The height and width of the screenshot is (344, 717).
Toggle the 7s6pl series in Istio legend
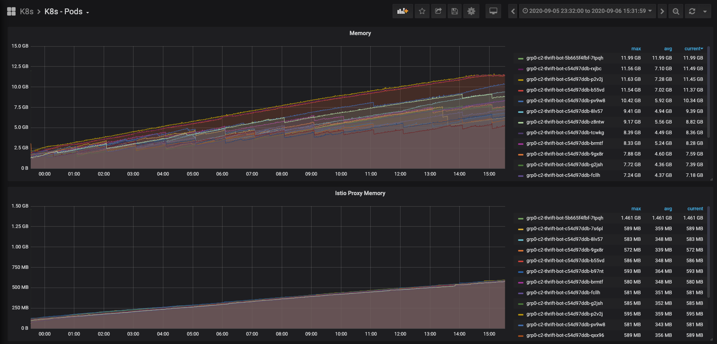[564, 228]
